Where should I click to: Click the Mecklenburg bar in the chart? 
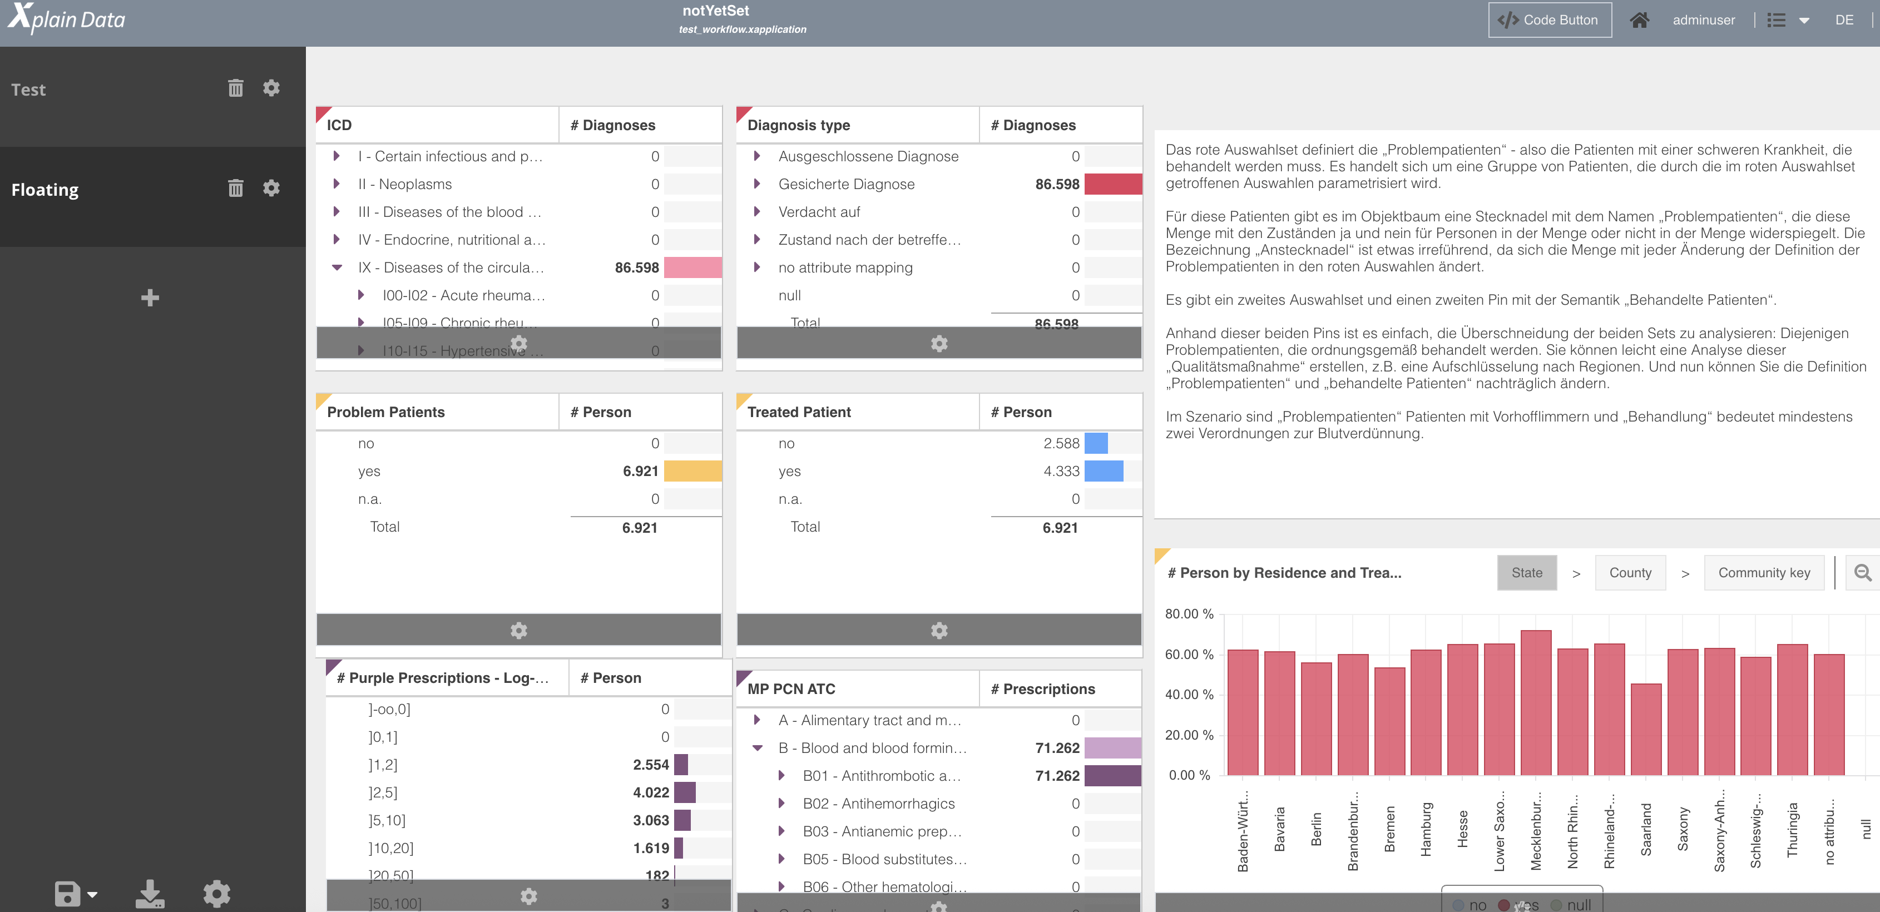pos(1536,702)
